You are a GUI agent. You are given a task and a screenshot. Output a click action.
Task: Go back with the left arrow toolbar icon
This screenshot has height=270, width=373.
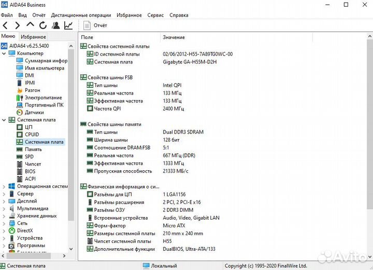(x=5, y=25)
